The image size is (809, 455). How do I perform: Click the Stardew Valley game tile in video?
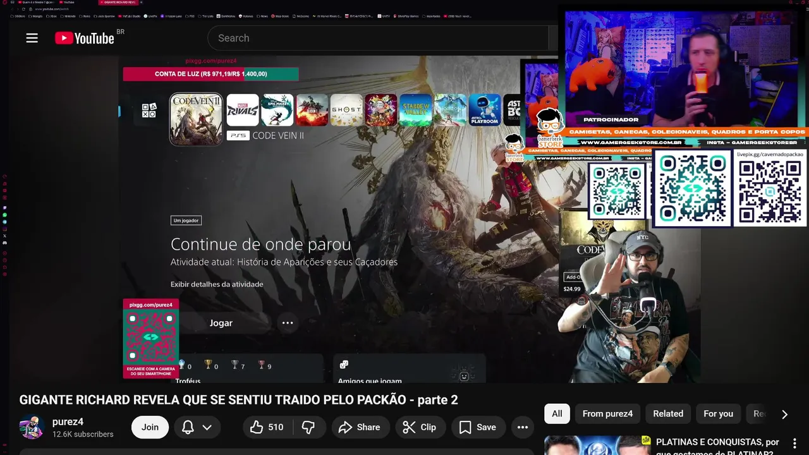tap(415, 110)
